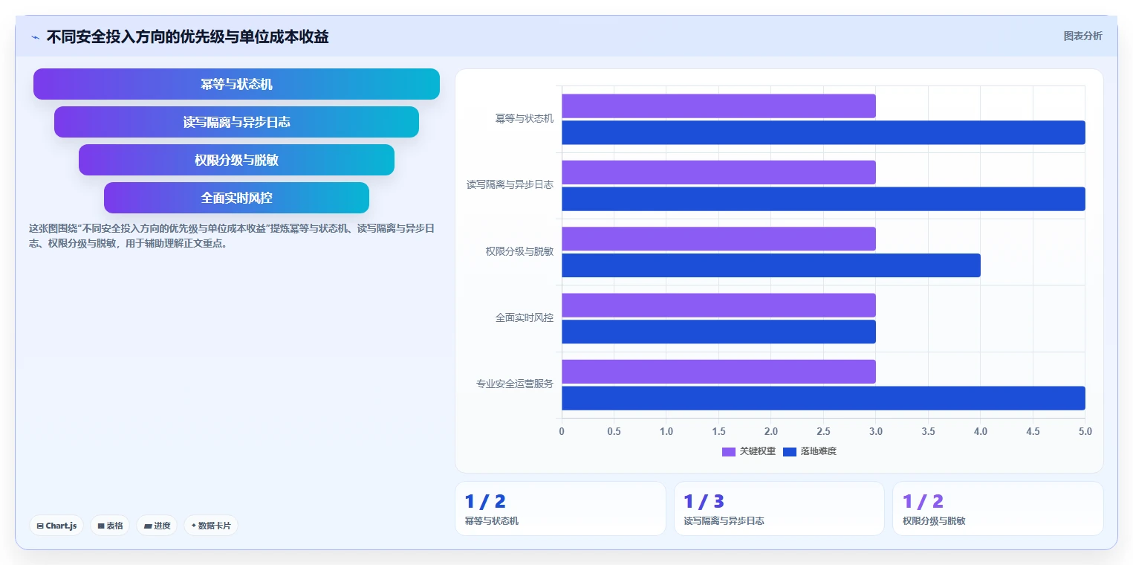This screenshot has height=565, width=1133.
Task: Click the description paragraph under the funnel
Action: click(231, 236)
